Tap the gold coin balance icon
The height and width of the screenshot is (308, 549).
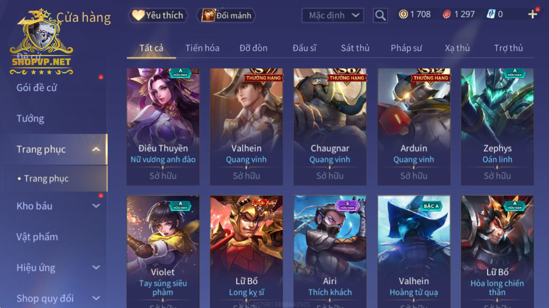pyautogui.click(x=403, y=15)
